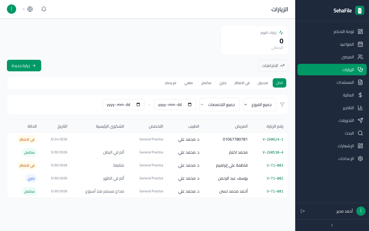Click the bar chart icon beside التقارير

(x=360, y=108)
